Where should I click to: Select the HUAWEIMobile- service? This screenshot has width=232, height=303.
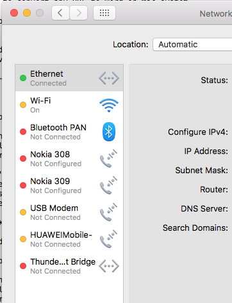tap(69, 239)
